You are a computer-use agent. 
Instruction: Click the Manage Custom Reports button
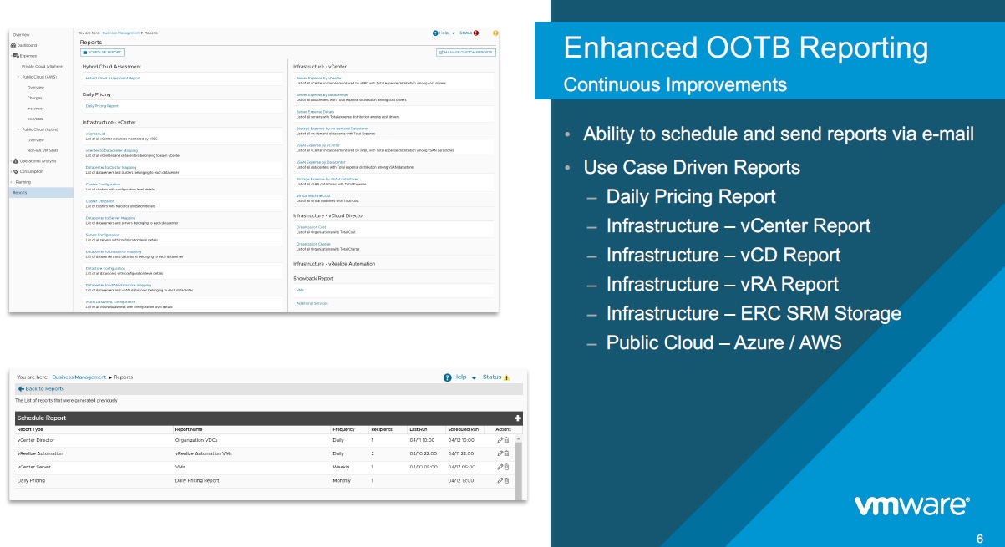[465, 52]
